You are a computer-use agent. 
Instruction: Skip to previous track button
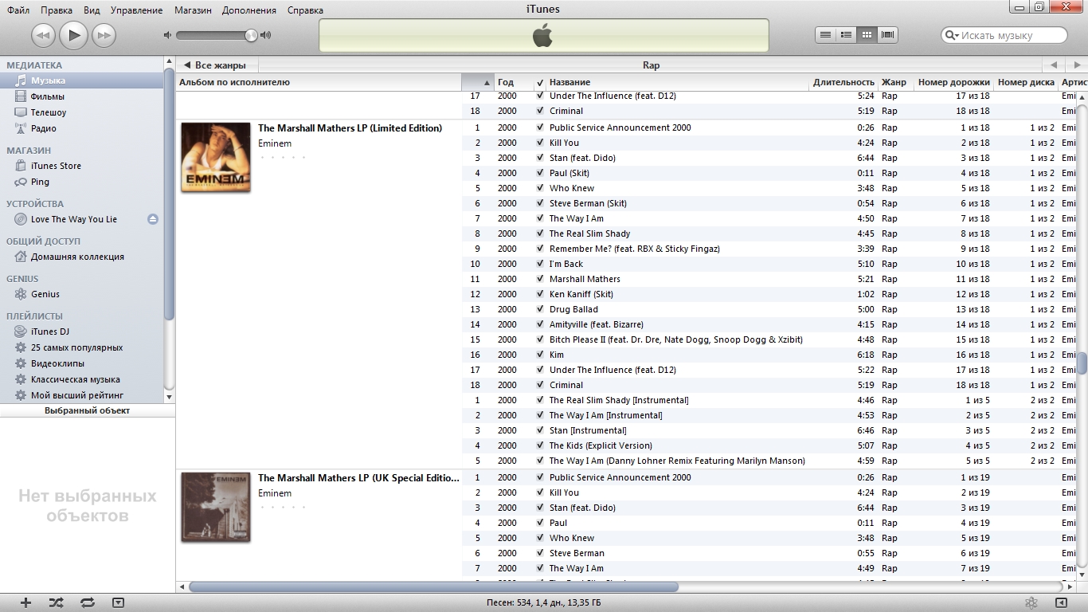click(43, 34)
